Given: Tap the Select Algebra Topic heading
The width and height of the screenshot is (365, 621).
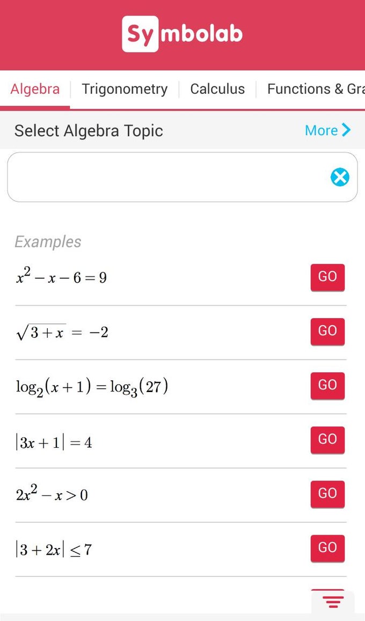Looking at the screenshot, I should 89,131.
